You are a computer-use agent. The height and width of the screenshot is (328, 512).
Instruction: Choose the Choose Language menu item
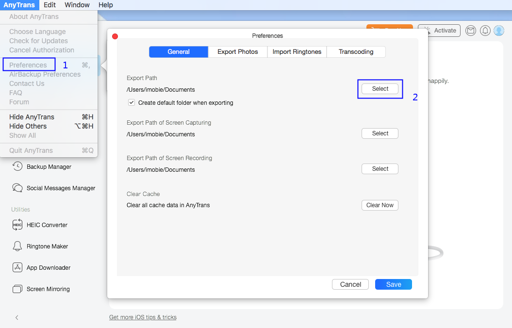coord(49,32)
